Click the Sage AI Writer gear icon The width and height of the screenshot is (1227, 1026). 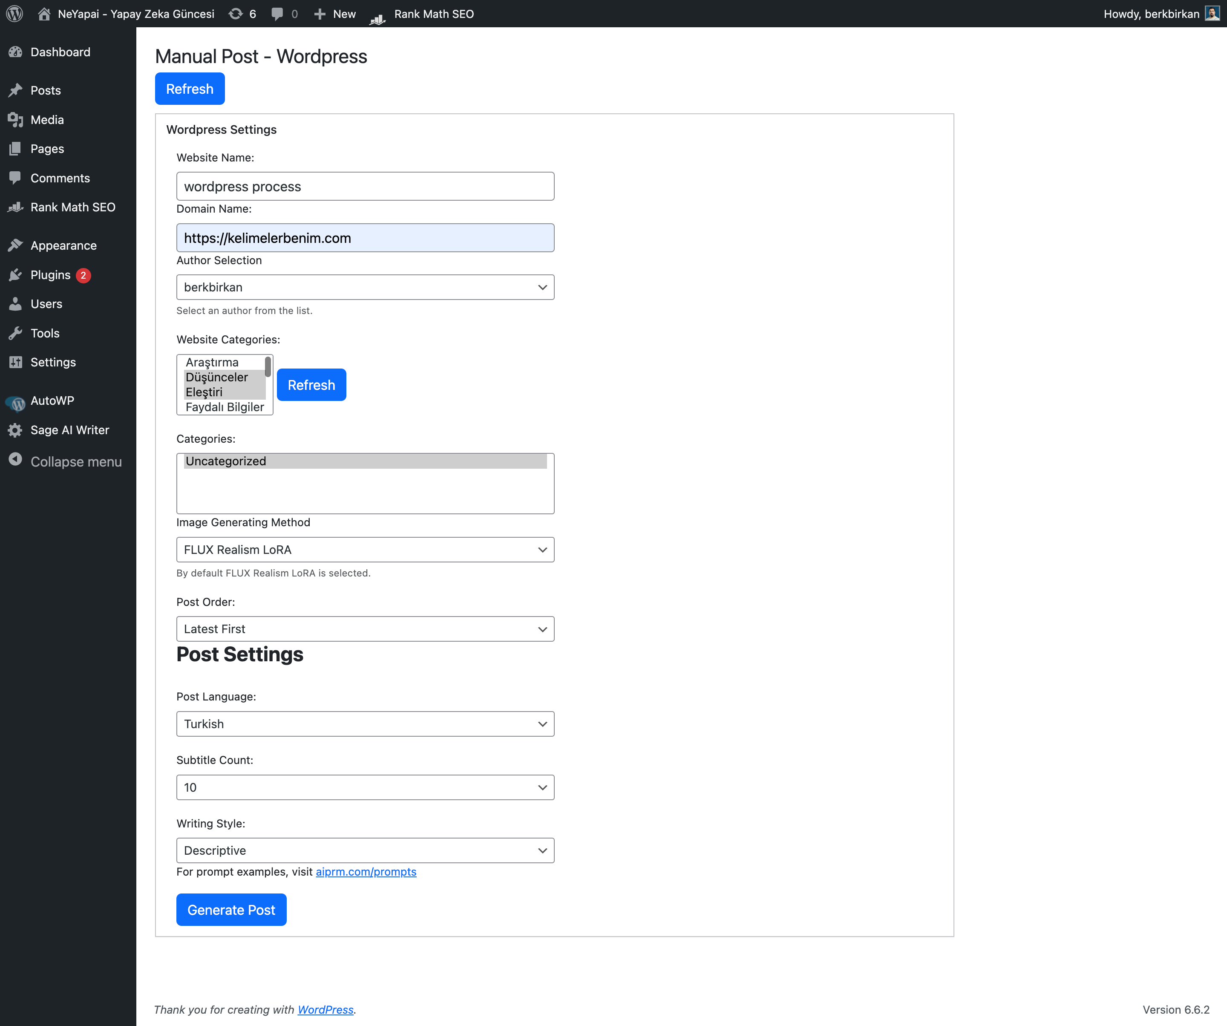click(x=16, y=430)
